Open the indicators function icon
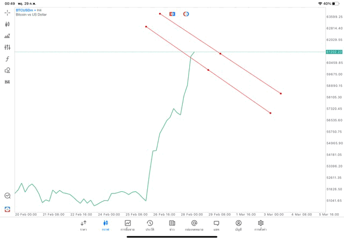 pyautogui.click(x=7, y=59)
